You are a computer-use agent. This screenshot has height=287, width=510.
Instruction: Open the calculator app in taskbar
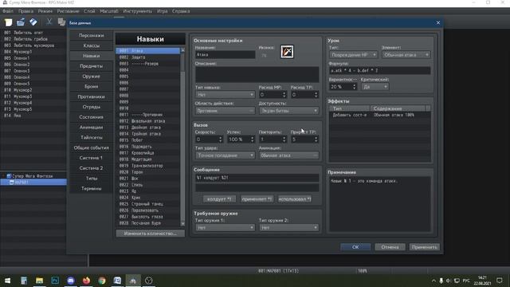point(24,281)
